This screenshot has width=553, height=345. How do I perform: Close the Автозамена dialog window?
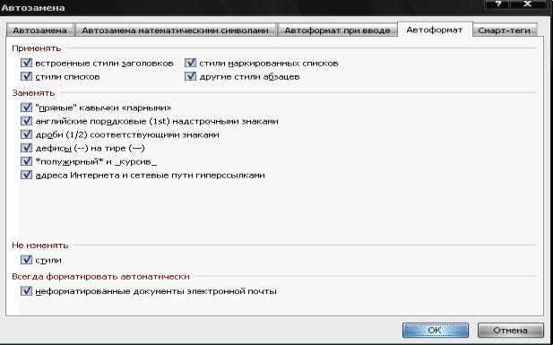(x=528, y=4)
